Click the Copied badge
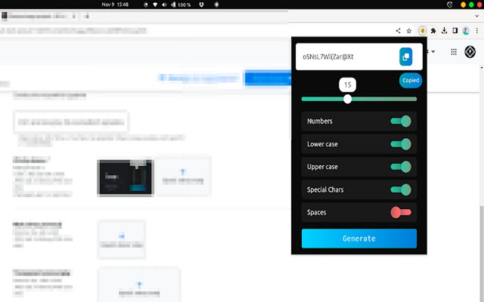 (410, 80)
